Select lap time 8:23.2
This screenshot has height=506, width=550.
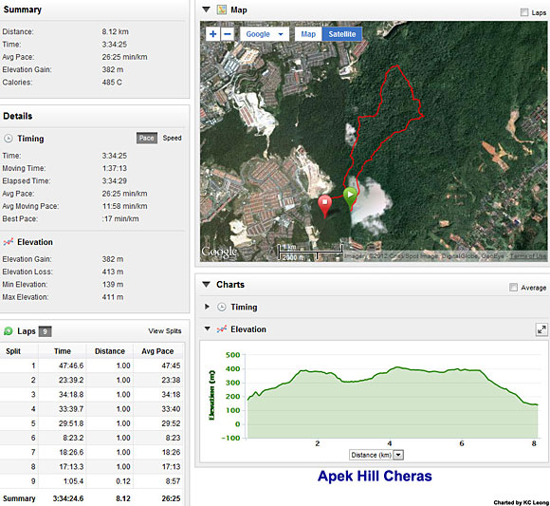(x=73, y=438)
